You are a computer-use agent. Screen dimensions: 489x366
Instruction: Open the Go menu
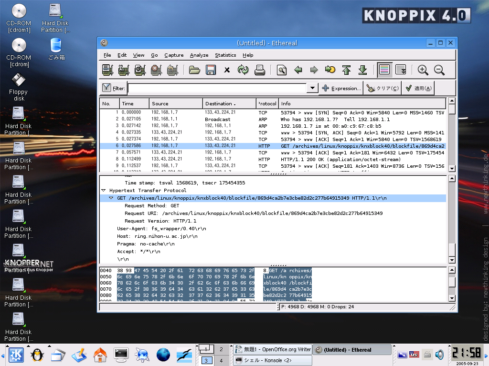click(154, 55)
